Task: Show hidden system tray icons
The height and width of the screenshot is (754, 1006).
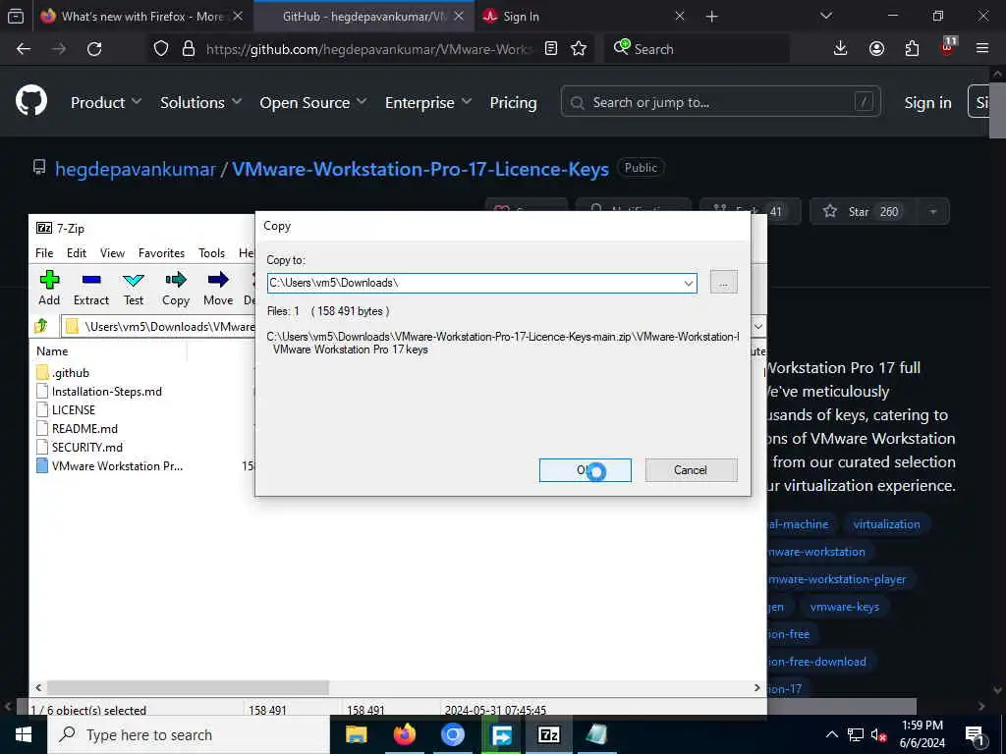Action: click(x=831, y=735)
